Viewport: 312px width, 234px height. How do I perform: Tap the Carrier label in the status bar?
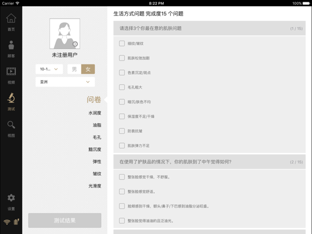pos(8,3)
